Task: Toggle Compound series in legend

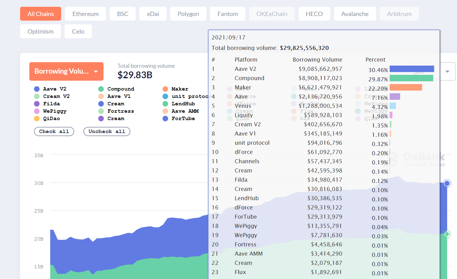Action: coord(116,89)
